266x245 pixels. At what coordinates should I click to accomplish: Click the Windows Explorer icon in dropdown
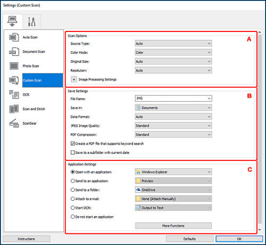pyautogui.click(x=138, y=172)
